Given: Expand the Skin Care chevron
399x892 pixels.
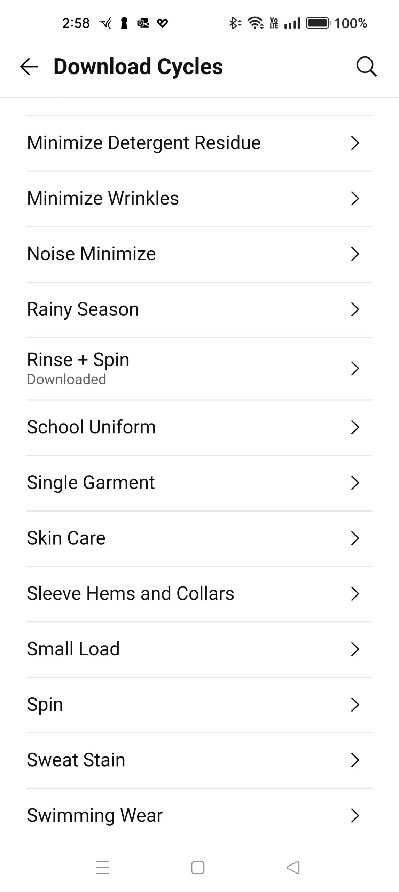Looking at the screenshot, I should [x=355, y=538].
